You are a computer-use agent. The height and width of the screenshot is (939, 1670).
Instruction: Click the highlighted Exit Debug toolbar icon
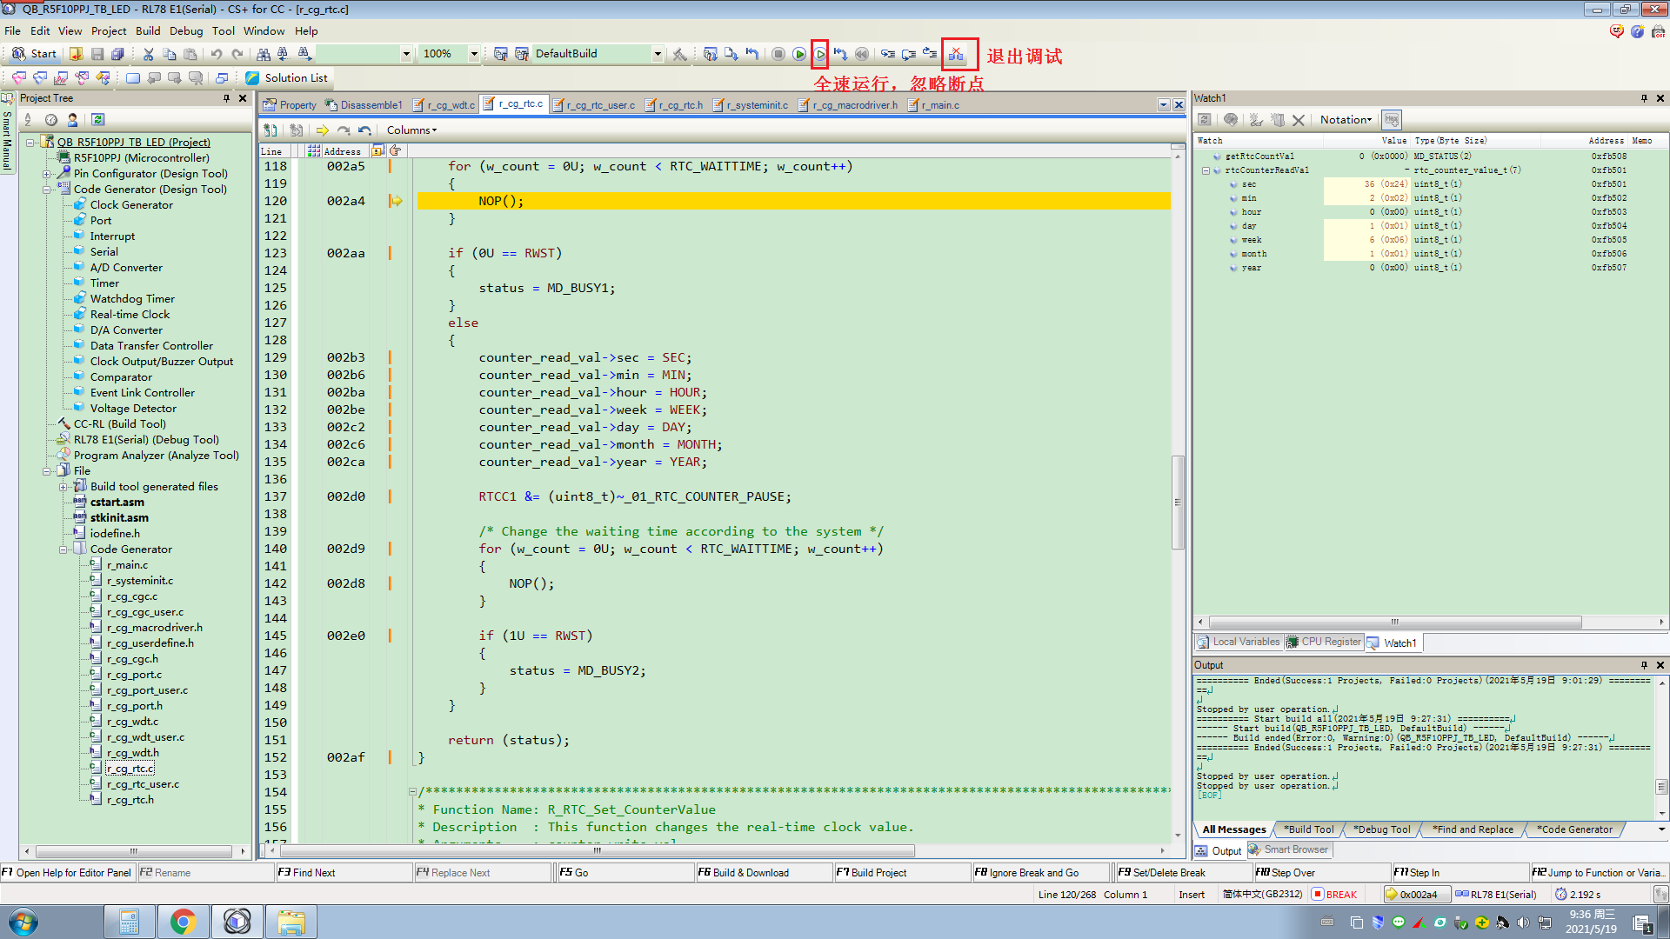pyautogui.click(x=959, y=54)
